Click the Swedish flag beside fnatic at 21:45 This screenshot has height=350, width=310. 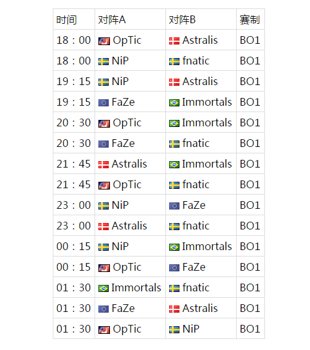point(174,185)
